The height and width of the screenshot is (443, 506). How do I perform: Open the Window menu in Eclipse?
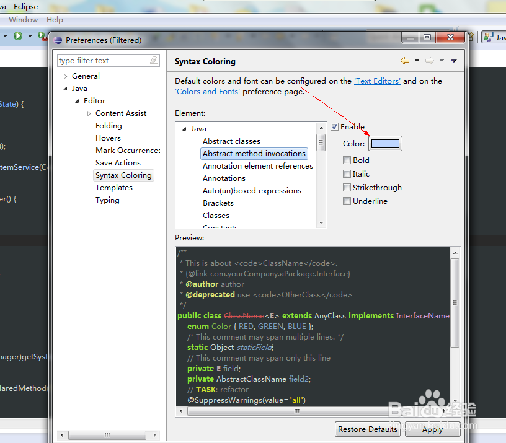click(x=23, y=20)
